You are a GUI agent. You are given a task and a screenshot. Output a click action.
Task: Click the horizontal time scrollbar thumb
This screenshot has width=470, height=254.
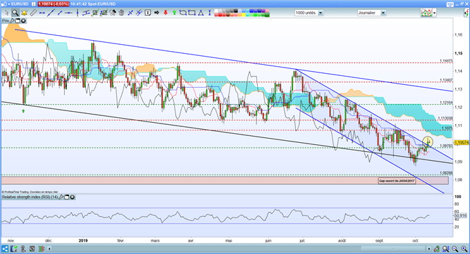click(393, 248)
